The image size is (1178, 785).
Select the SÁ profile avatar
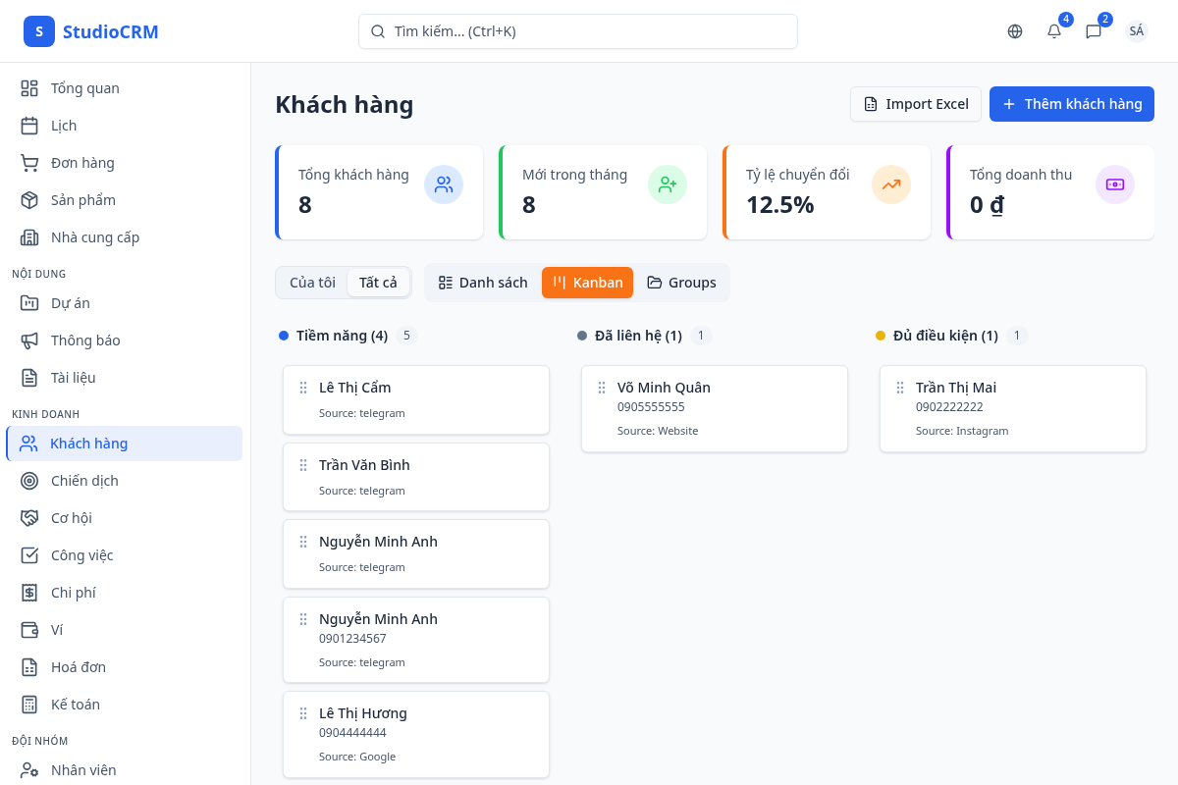(x=1136, y=30)
